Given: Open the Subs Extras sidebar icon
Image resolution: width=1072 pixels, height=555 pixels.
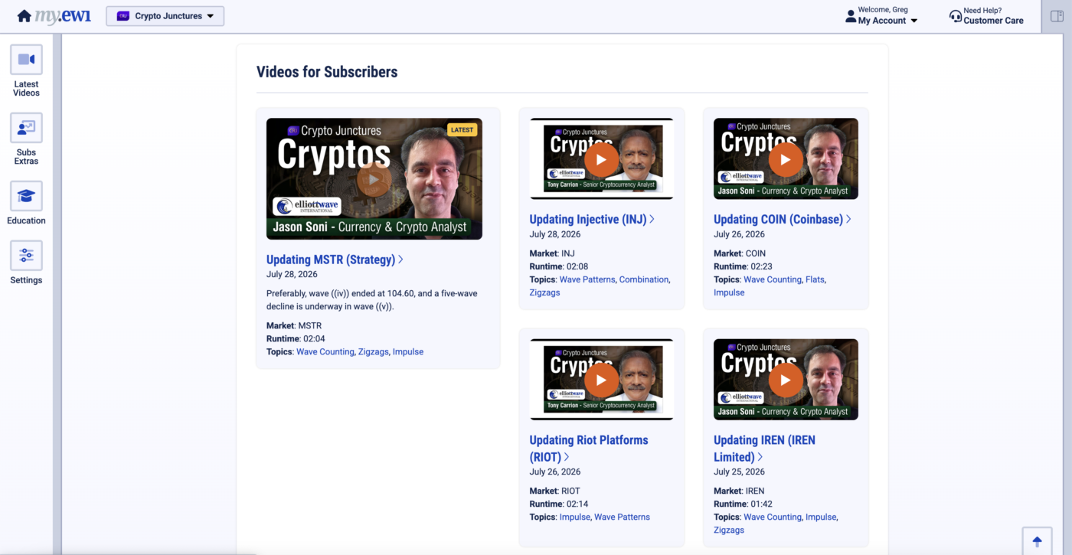Looking at the screenshot, I should click(x=26, y=128).
